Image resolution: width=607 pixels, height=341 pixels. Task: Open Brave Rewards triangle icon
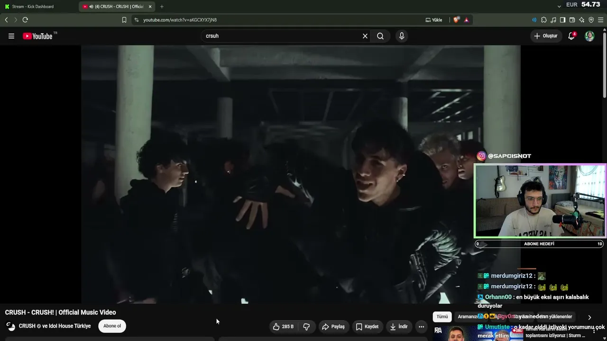(467, 20)
